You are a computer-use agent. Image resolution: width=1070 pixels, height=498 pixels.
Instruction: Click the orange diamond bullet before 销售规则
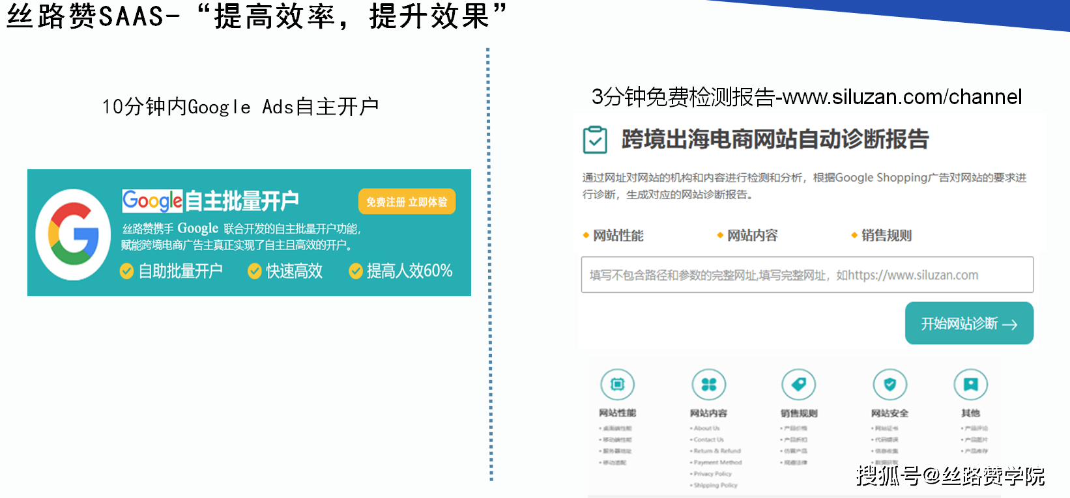pyautogui.click(x=854, y=235)
